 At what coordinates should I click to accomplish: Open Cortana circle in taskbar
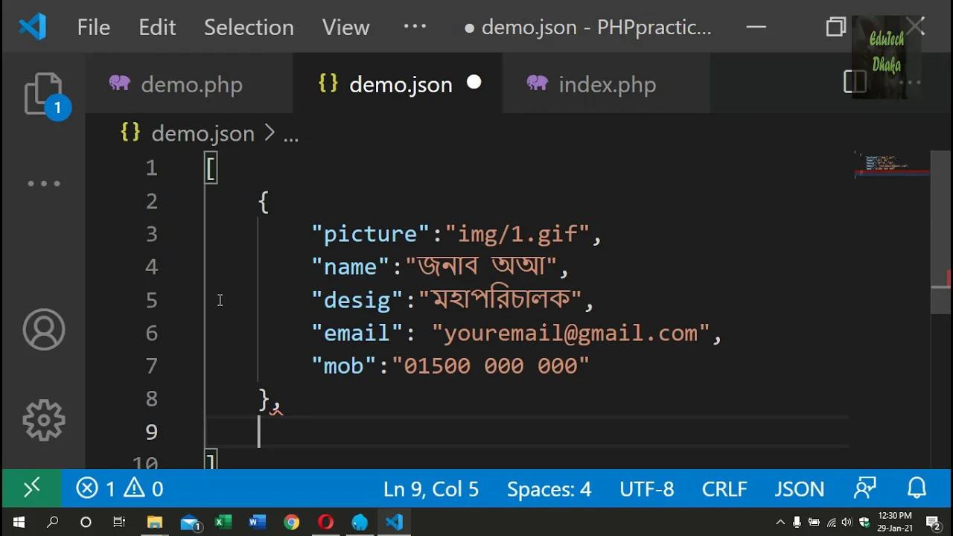click(86, 522)
